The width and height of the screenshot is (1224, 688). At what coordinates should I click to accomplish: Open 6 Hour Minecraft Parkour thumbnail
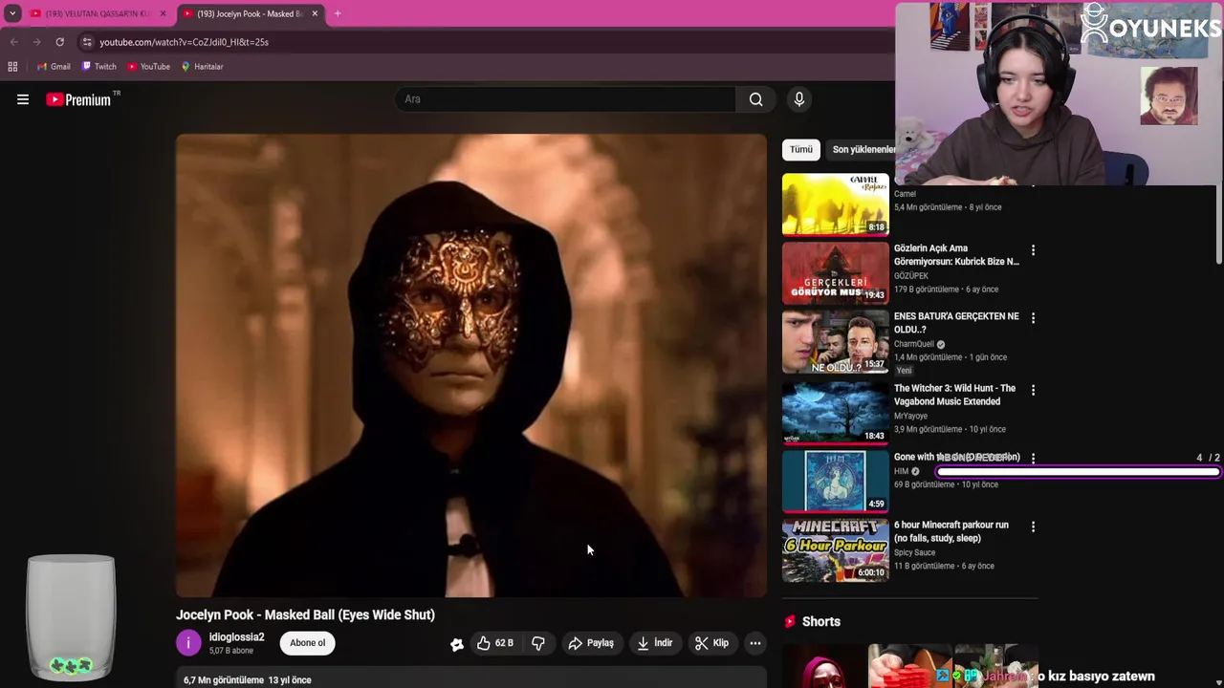[836, 550]
